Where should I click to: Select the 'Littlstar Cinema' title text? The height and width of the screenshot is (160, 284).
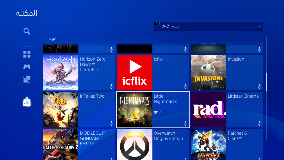(243, 96)
